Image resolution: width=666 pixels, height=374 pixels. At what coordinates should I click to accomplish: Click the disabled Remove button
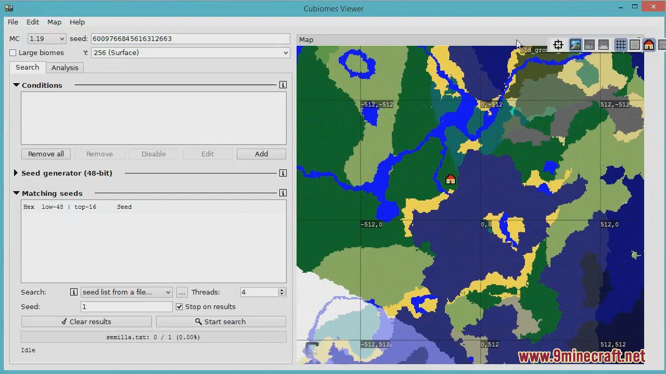click(x=99, y=154)
